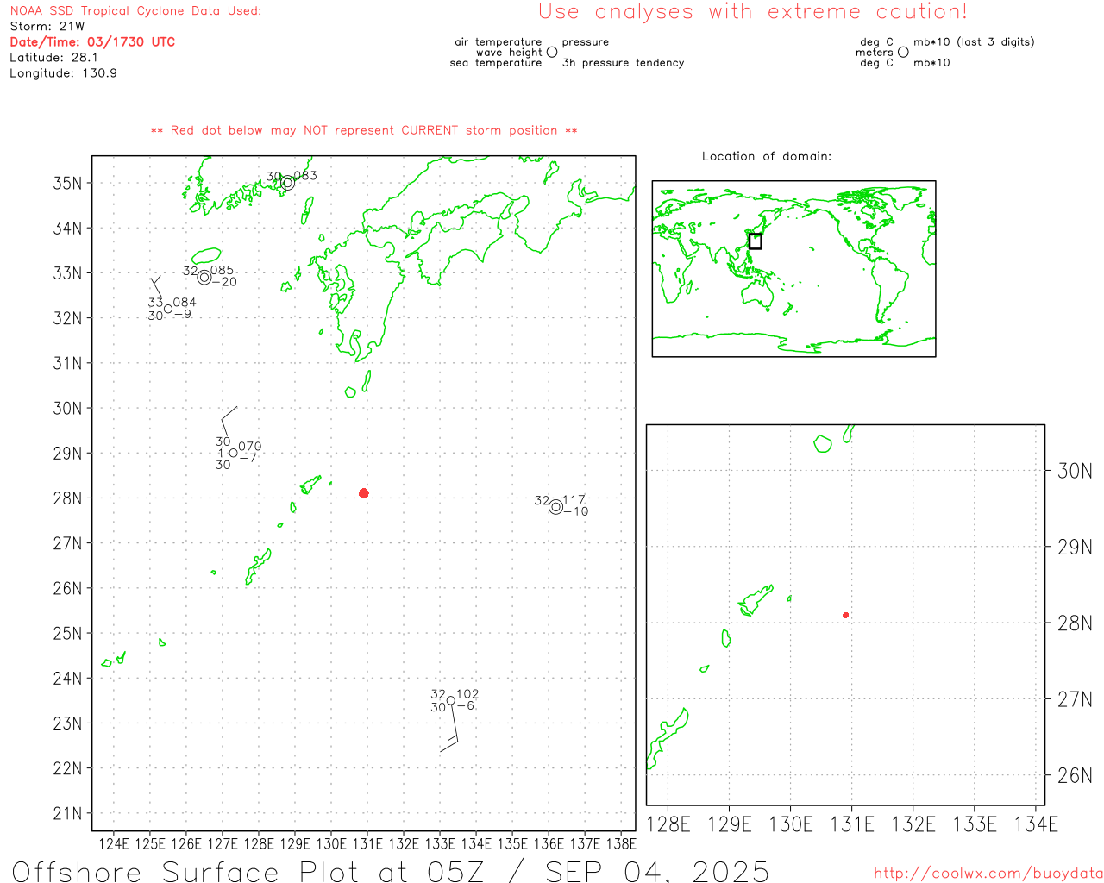Select the station circle reading 32 102 -6
The width and height of the screenshot is (1104, 883).
450,701
